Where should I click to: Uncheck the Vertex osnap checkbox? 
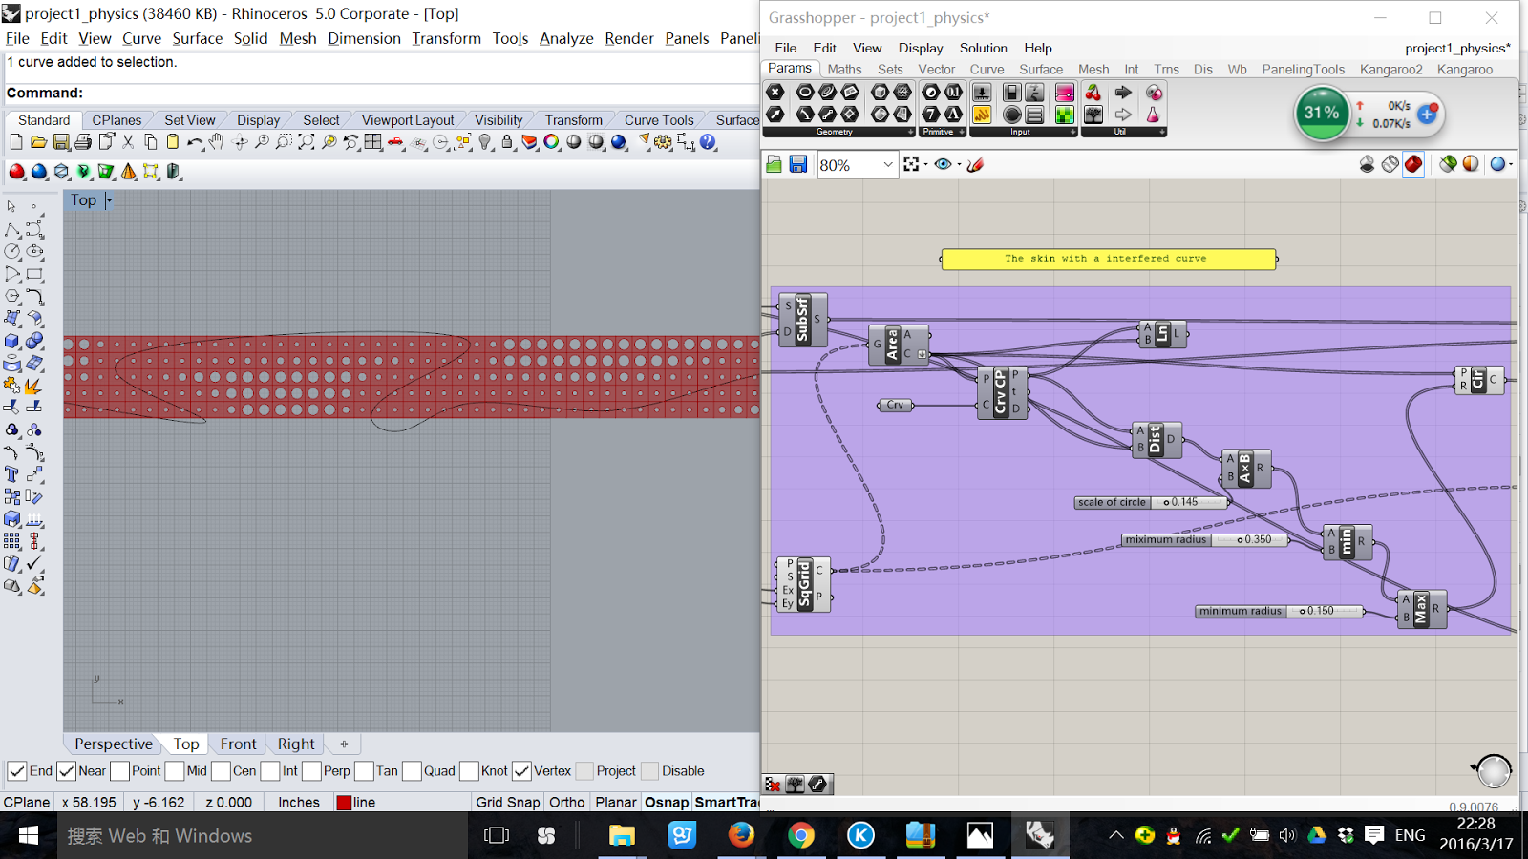521,770
